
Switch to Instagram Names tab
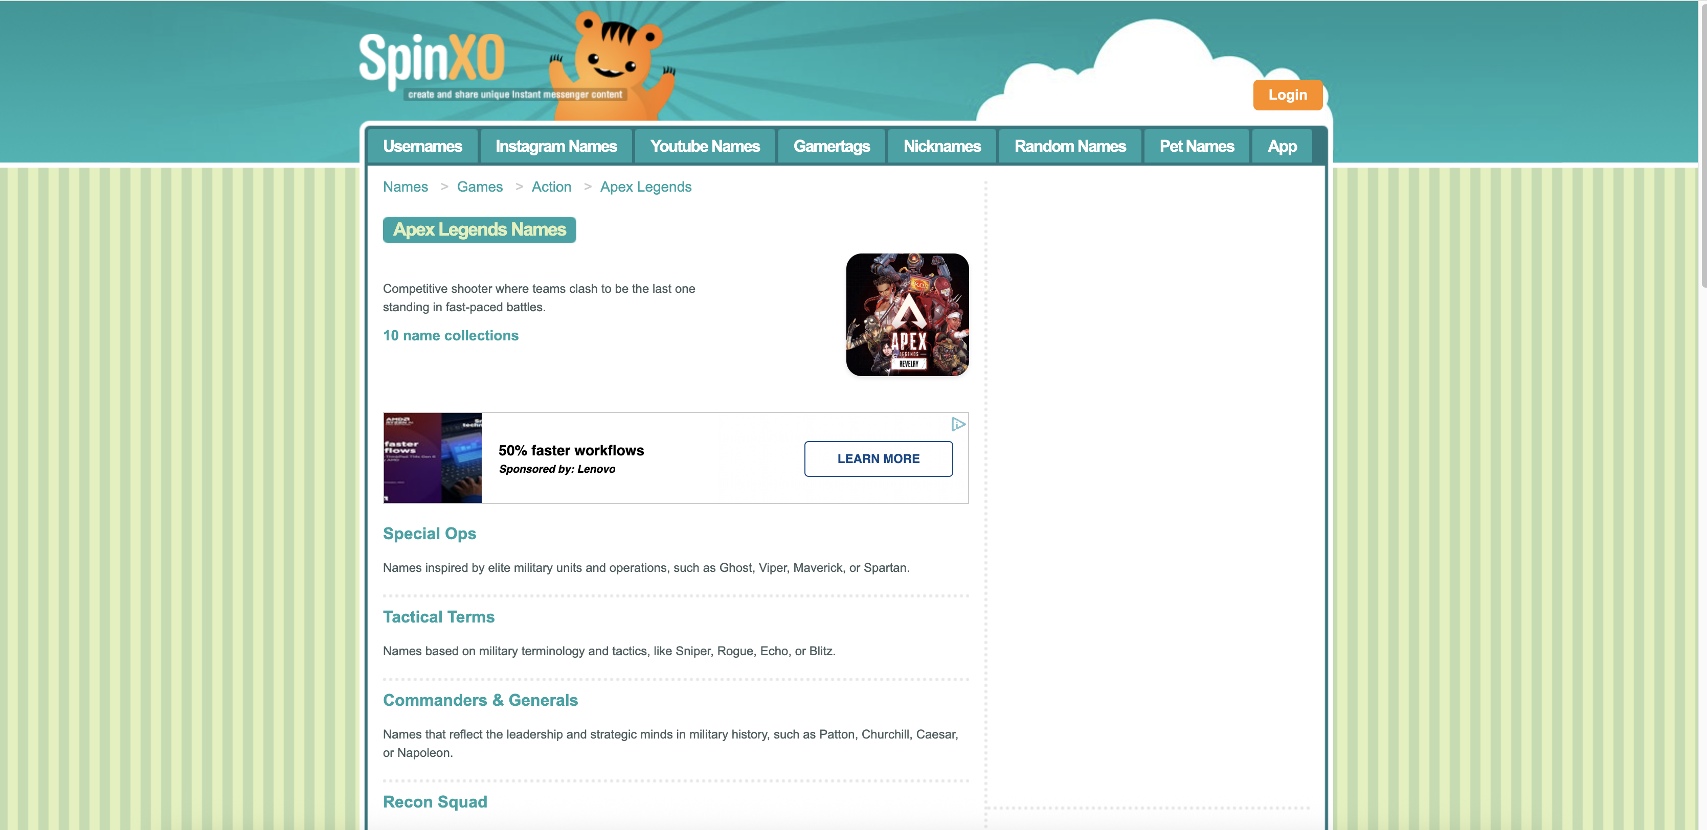pos(555,146)
